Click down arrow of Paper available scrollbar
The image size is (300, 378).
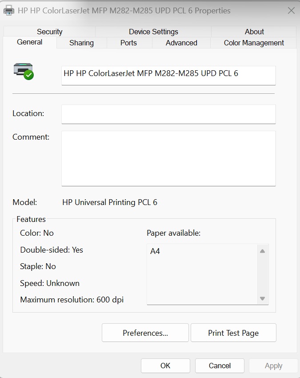coord(262,299)
